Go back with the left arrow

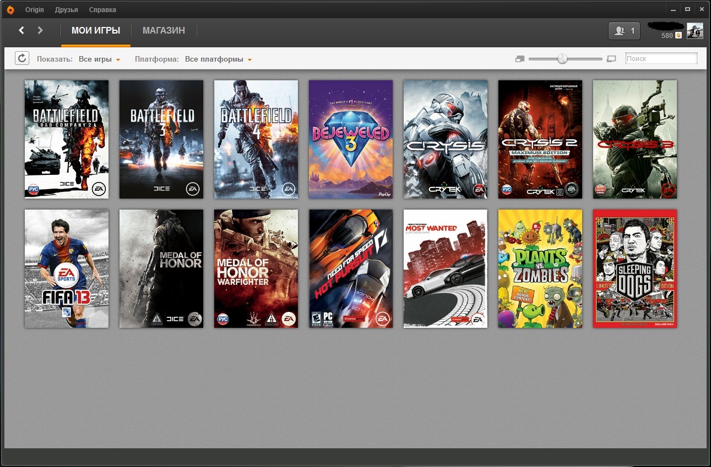pyautogui.click(x=21, y=30)
